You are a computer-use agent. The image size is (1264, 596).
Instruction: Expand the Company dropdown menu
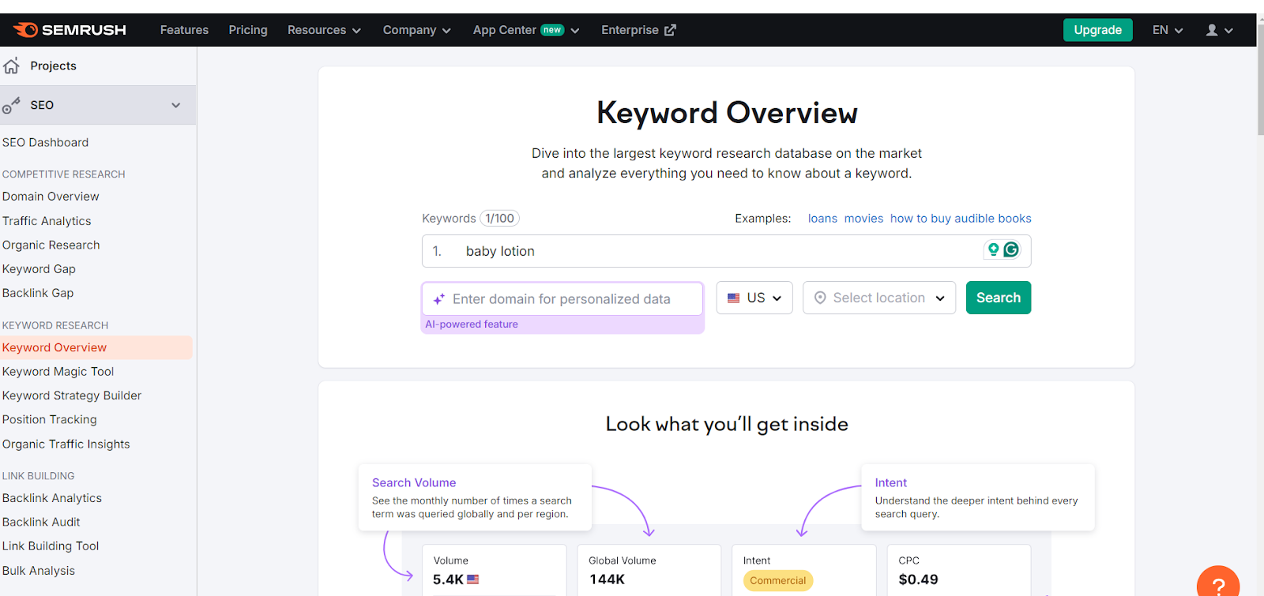416,30
